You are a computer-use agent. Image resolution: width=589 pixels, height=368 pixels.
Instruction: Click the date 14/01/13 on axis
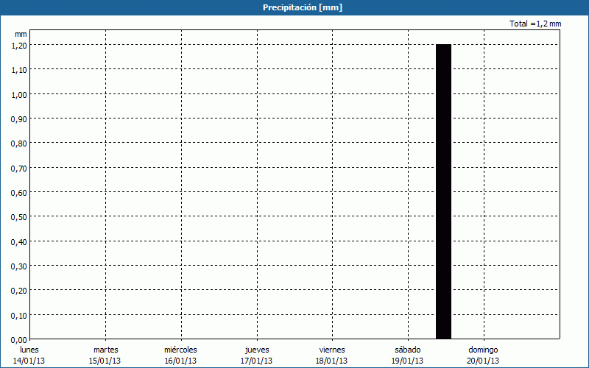pos(29,361)
